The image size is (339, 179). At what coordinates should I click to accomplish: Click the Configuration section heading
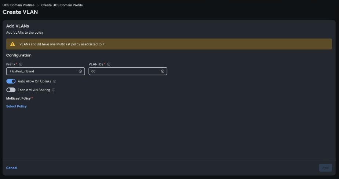pos(19,55)
